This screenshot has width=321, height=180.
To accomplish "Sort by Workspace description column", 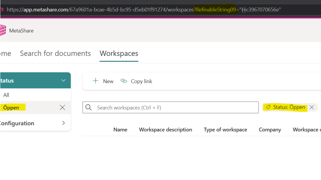I will [166, 130].
